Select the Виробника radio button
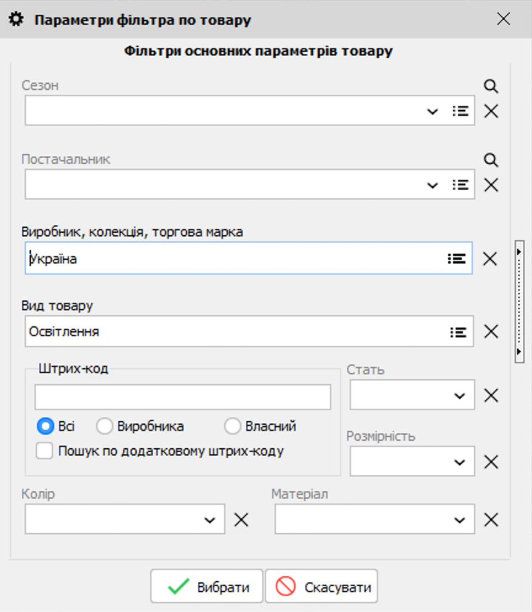Viewport: 532px width, 612px height. pos(105,426)
